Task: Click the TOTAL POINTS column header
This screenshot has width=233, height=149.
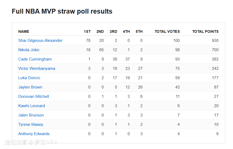Action: [x=205, y=31]
